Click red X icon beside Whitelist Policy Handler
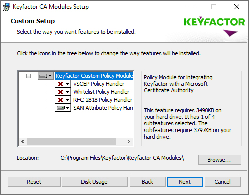The image size is (249, 195). [63, 92]
